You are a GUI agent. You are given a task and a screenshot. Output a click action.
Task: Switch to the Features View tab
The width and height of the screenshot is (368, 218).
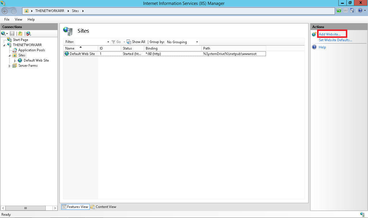[x=75, y=207]
